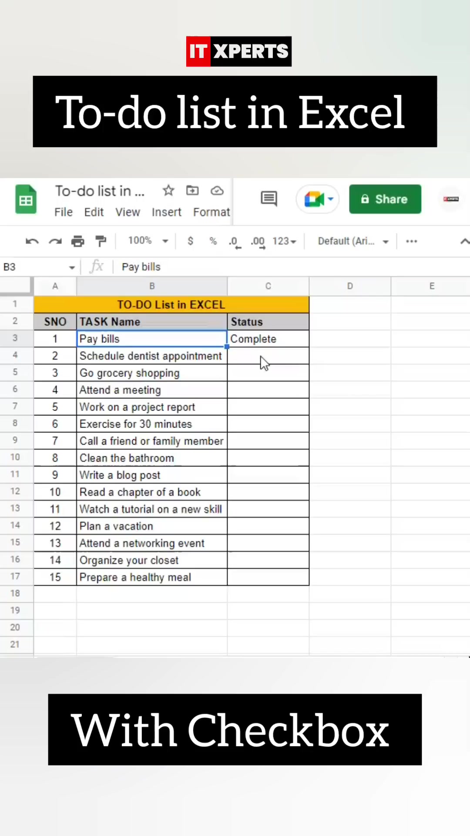Move document using the folder icon
The height and width of the screenshot is (836, 470).
coord(192,191)
